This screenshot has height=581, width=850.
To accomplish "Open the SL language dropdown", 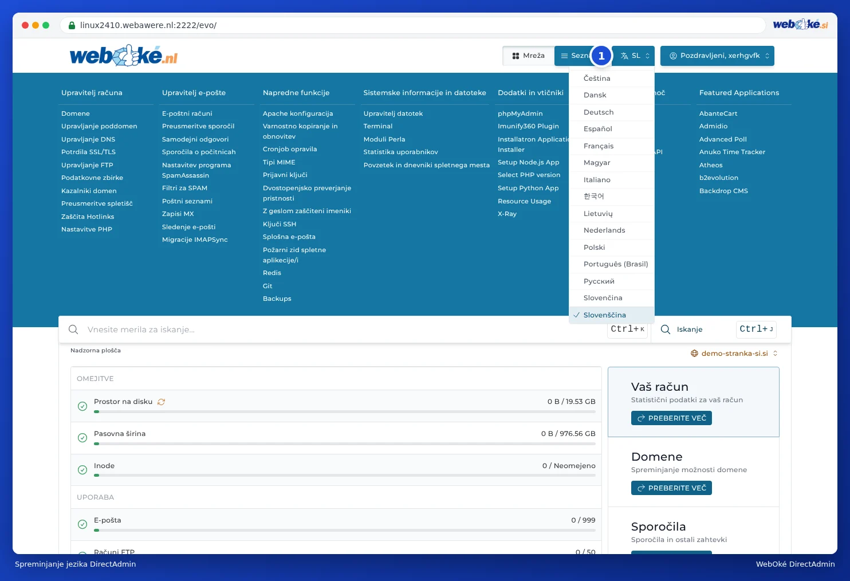I will click(x=633, y=56).
